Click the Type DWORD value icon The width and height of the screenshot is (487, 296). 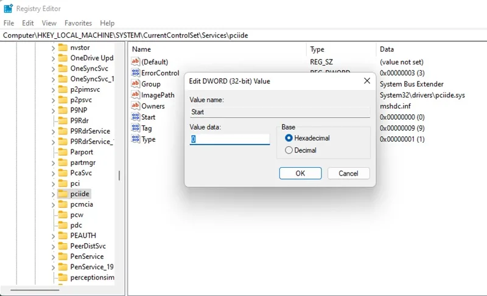[x=135, y=139]
